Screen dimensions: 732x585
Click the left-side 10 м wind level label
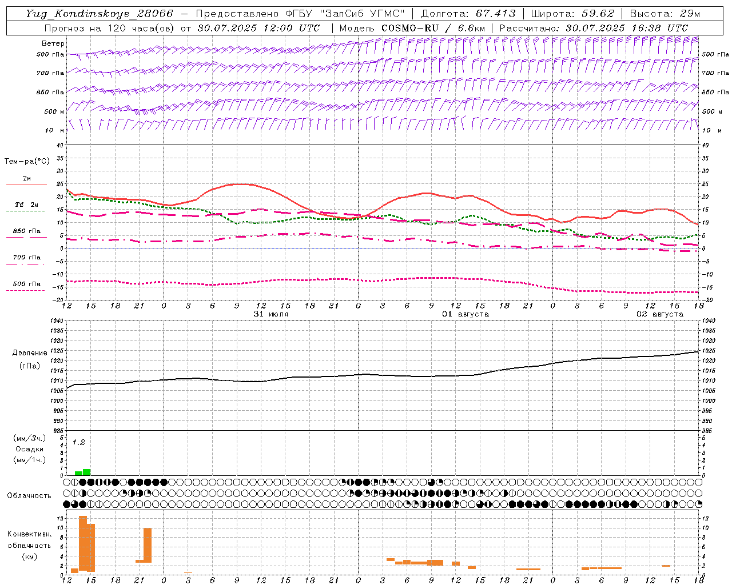[x=54, y=130]
